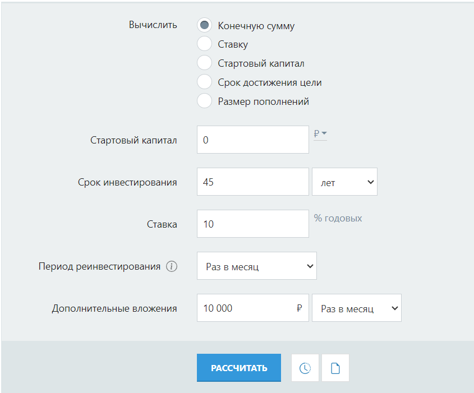474x393 pixels.
Task: Click the 'Вычислить' label
Action: pos(153,25)
